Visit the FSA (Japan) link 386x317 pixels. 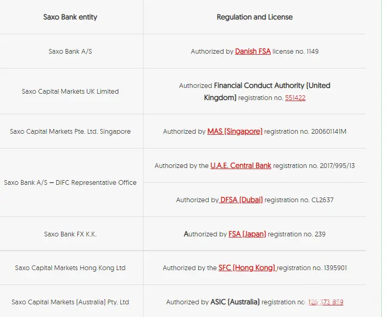coord(247,234)
